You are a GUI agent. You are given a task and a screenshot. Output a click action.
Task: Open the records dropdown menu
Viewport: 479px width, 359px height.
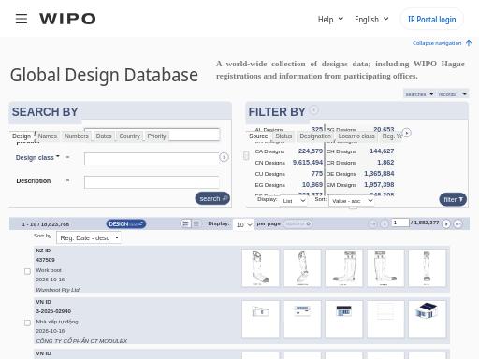pyautogui.click(x=452, y=94)
